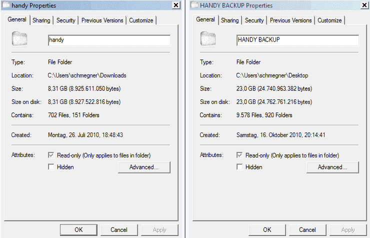The height and width of the screenshot is (238, 370).
Task: Open Previous Versions tab in HANDY BACKUP Properties
Action: (x=290, y=20)
